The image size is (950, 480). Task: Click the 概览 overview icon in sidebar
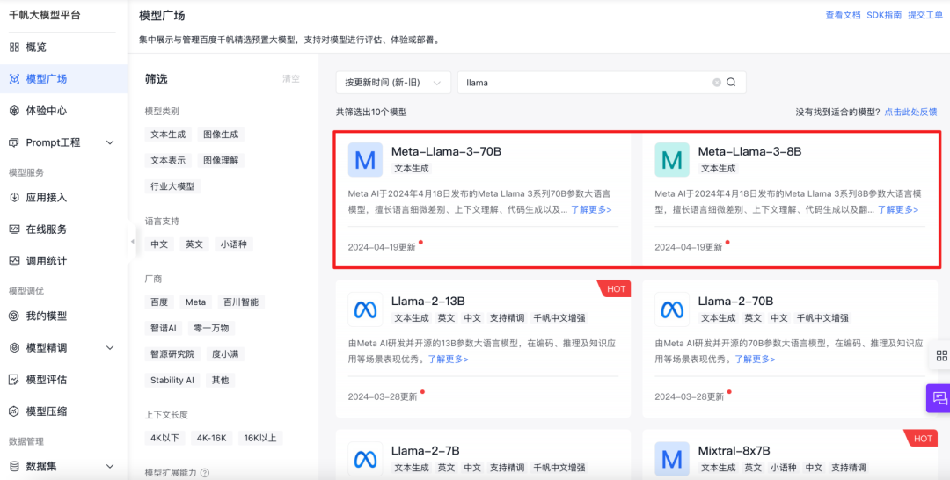tap(15, 47)
